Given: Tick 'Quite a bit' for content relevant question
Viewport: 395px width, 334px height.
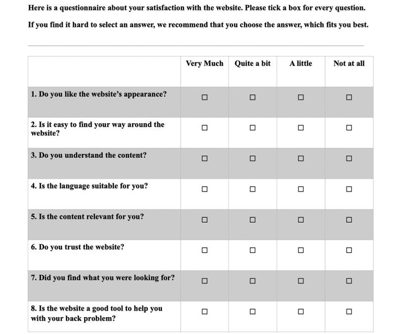Looking at the screenshot, I should (252, 220).
